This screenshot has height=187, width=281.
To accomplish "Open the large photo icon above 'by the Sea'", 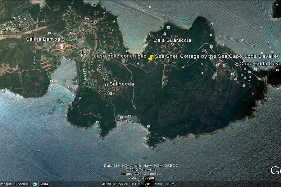I will click(204, 50).
